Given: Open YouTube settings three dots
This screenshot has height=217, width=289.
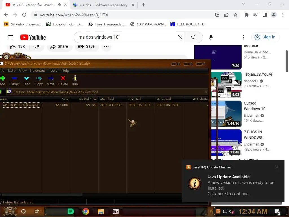Looking at the screenshot, I should (243, 37).
